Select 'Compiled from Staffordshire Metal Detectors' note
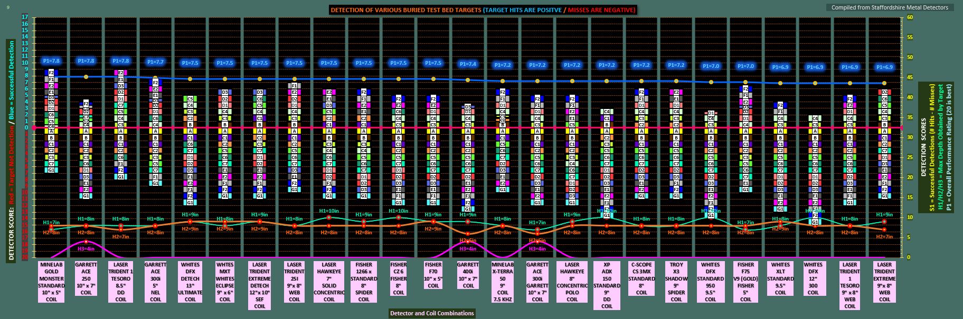 point(890,7)
